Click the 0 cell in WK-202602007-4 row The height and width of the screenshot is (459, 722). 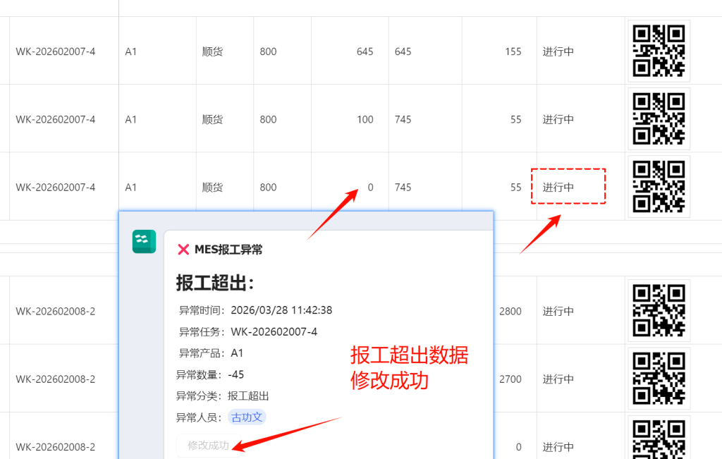click(370, 188)
